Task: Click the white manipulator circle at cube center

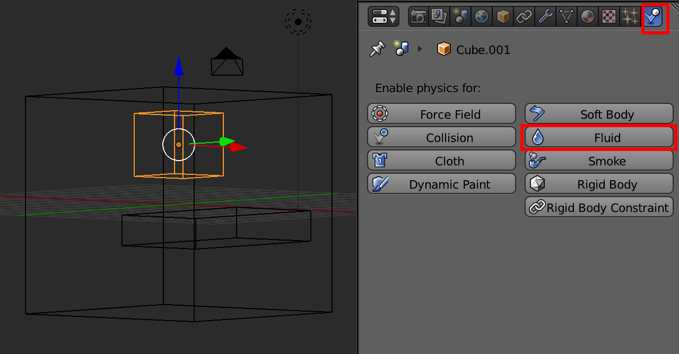Action: [x=179, y=144]
